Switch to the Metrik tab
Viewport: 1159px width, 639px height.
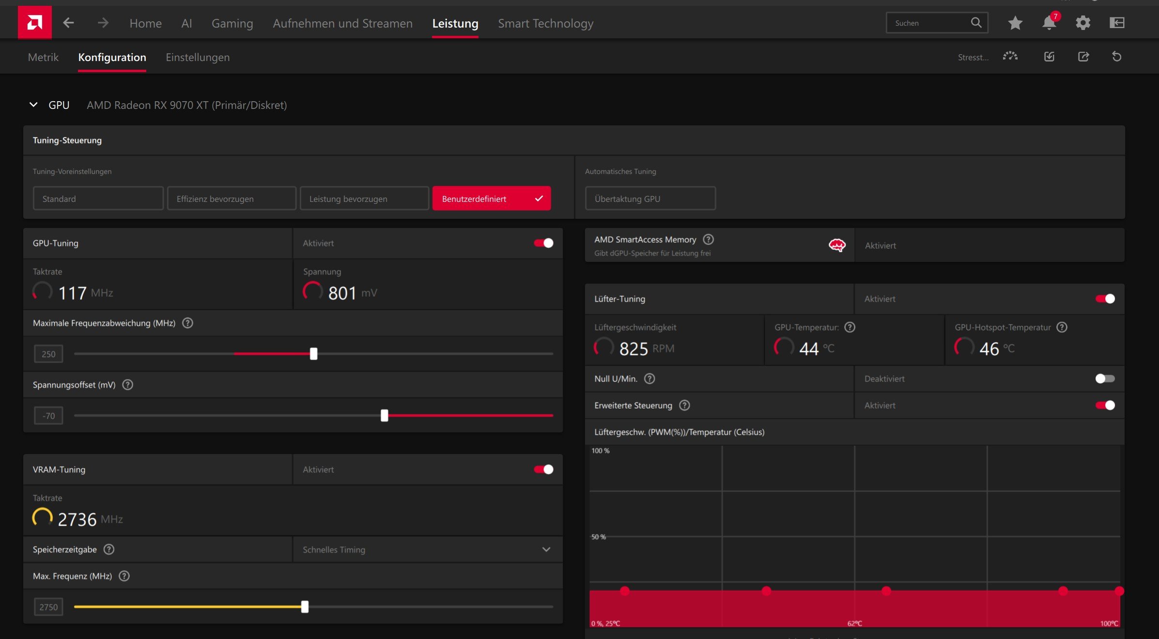click(43, 57)
